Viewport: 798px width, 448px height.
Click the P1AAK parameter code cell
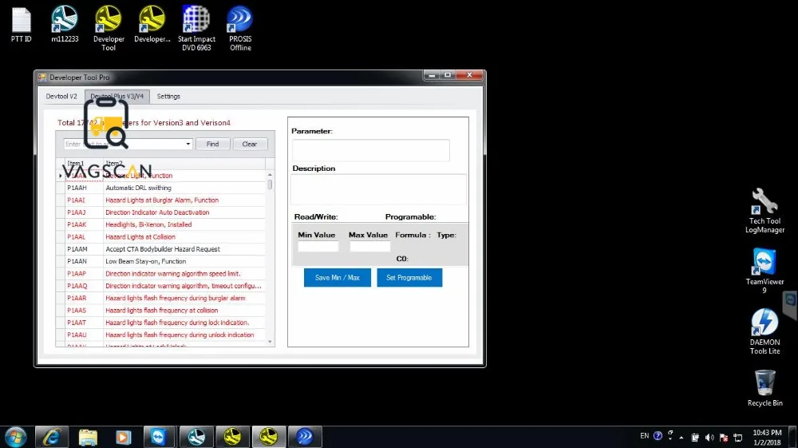[84, 224]
